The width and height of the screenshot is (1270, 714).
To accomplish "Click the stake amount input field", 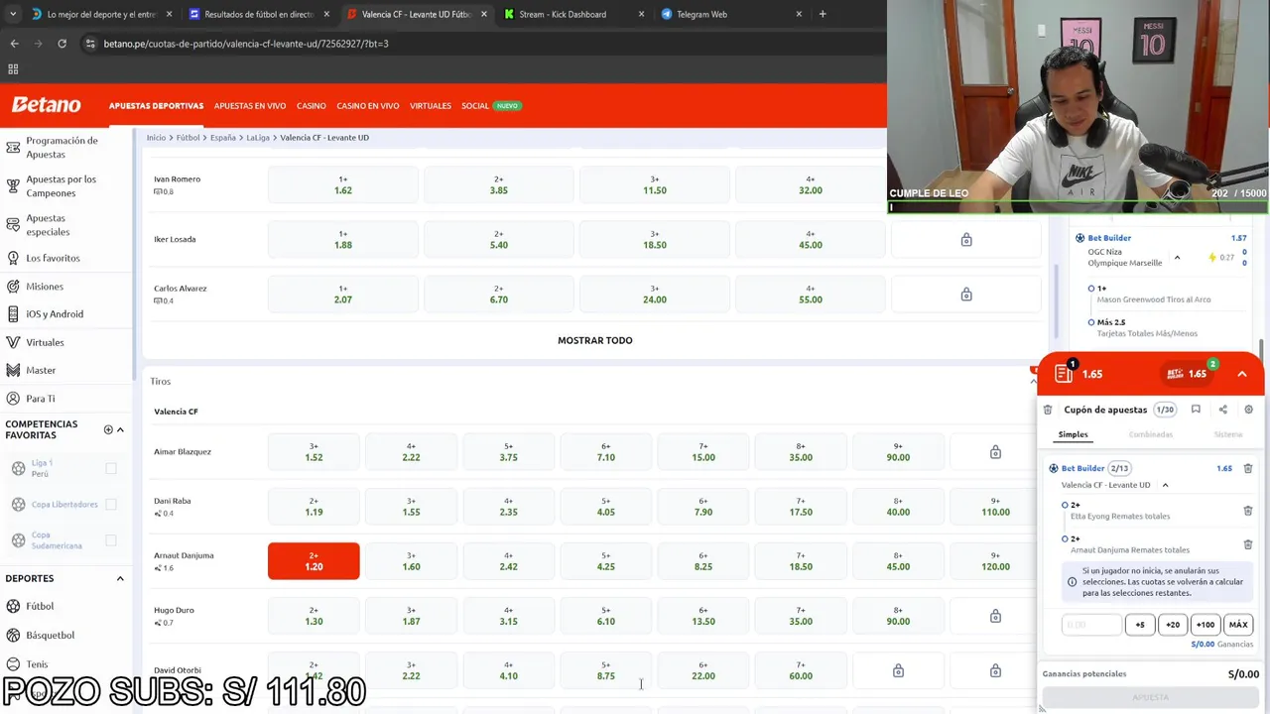I will coord(1091,625).
